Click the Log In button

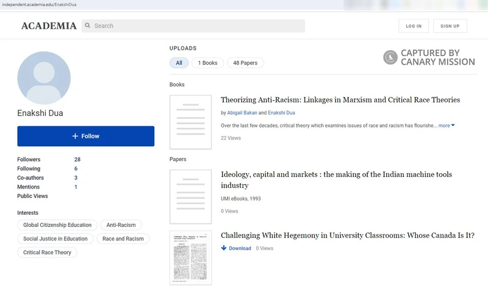pos(414,26)
